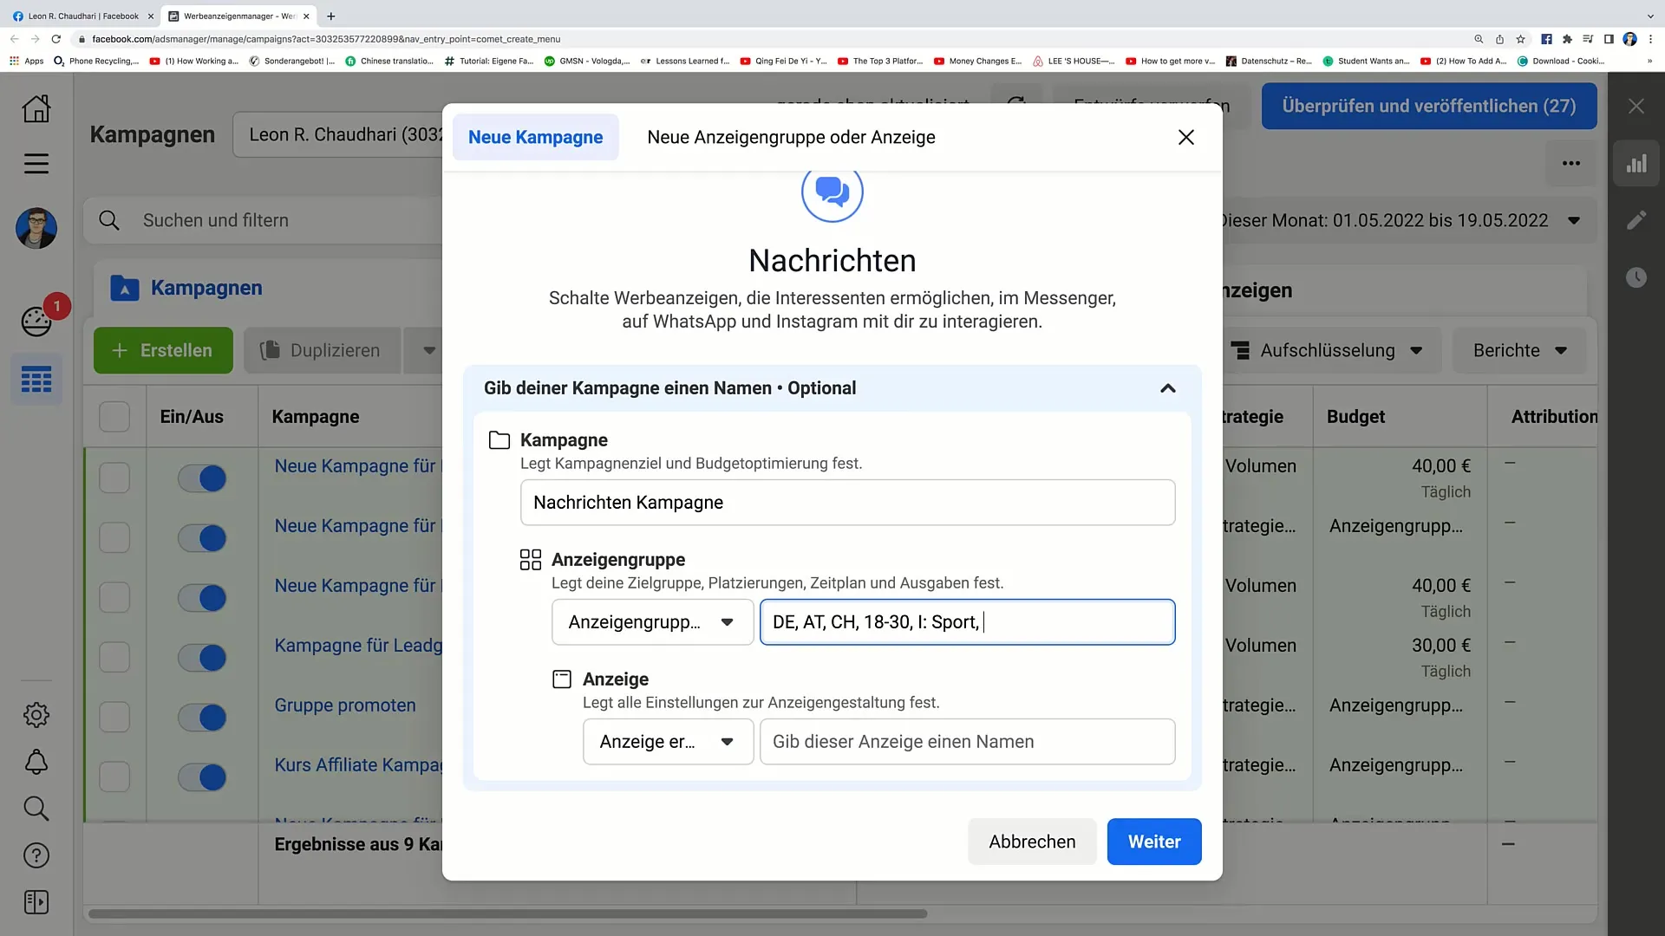
Task: Click the Nachrichten Kampagne name field
Action: point(847,503)
